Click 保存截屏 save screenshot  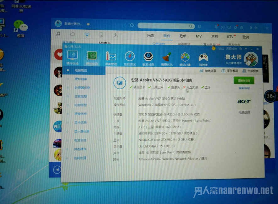click(230, 71)
